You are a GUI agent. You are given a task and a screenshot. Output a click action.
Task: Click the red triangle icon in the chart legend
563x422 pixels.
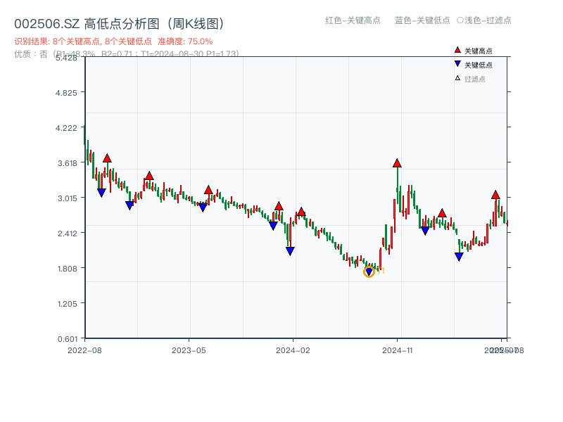click(457, 50)
